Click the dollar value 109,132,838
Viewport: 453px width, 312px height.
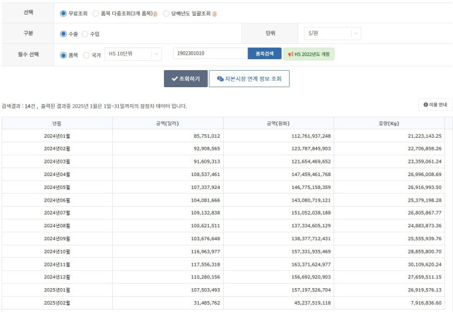point(205,213)
